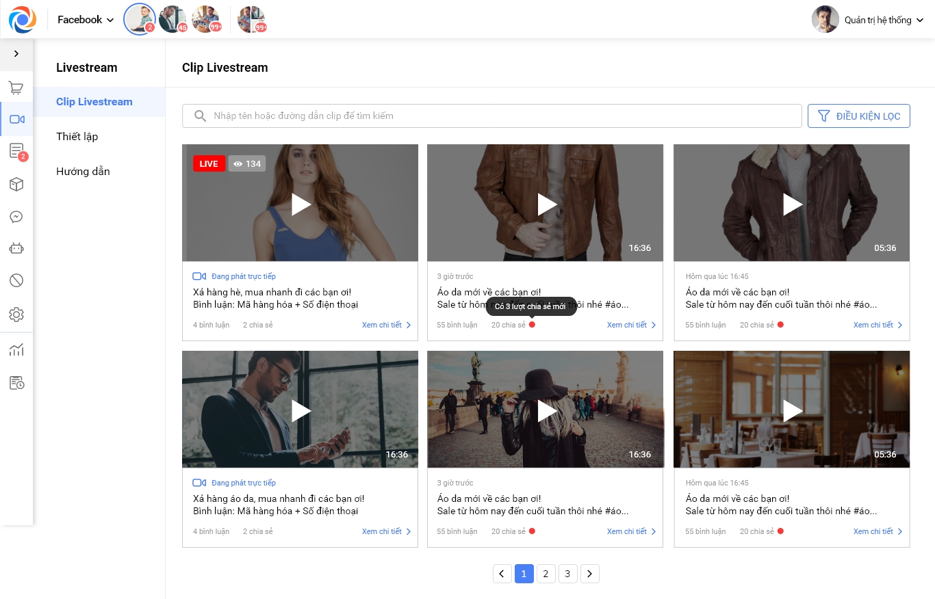
Task: Click the chatbot robot sidebar icon
Action: point(16,248)
